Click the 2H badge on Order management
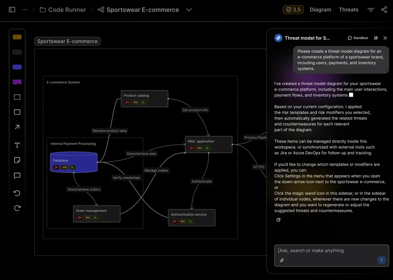The image size is (393, 280). click(x=79, y=218)
